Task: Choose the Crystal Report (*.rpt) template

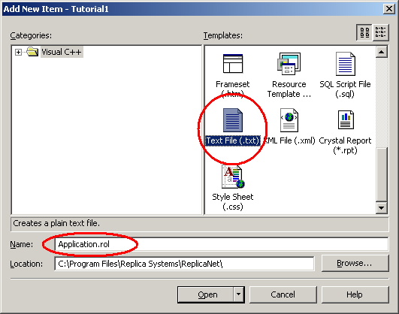Action: click(x=346, y=119)
